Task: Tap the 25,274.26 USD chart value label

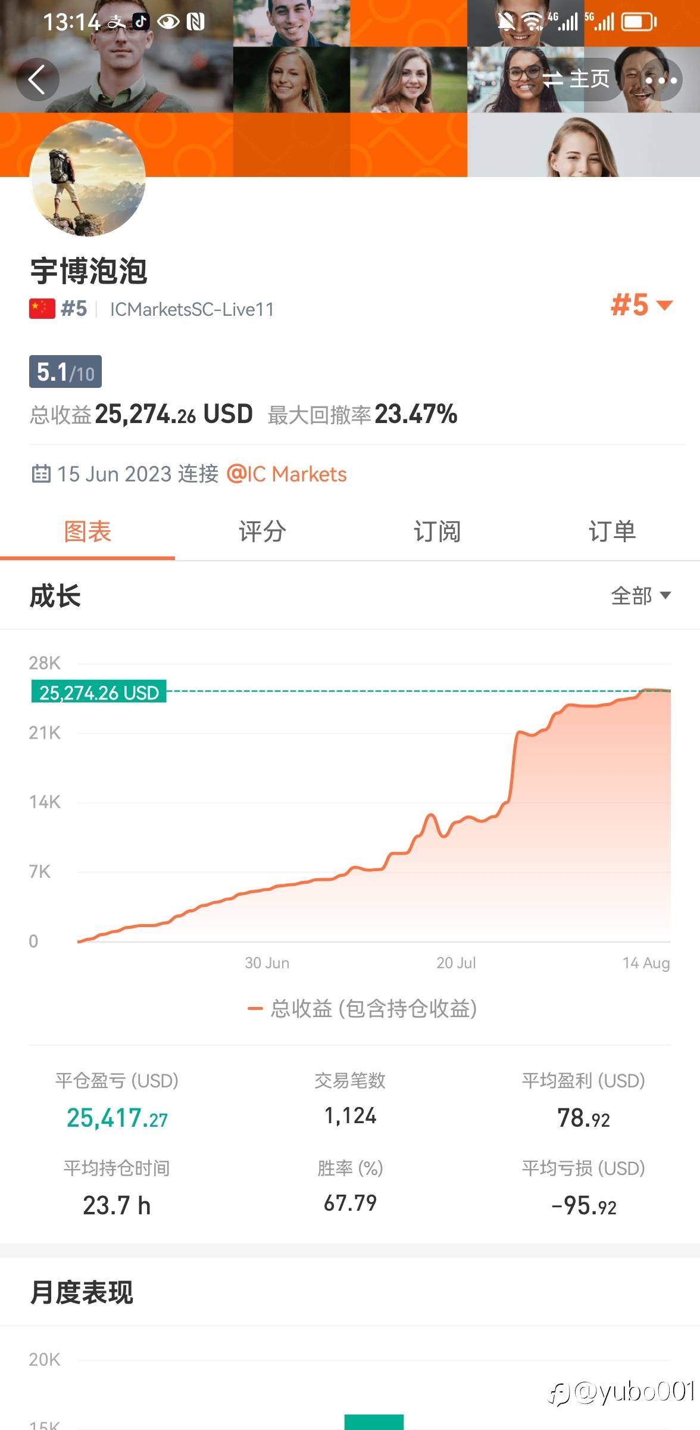Action: coord(99,692)
